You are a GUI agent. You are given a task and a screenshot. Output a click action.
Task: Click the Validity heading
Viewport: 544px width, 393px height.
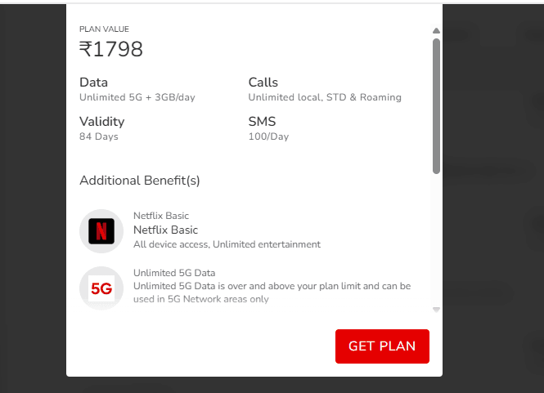coord(101,122)
